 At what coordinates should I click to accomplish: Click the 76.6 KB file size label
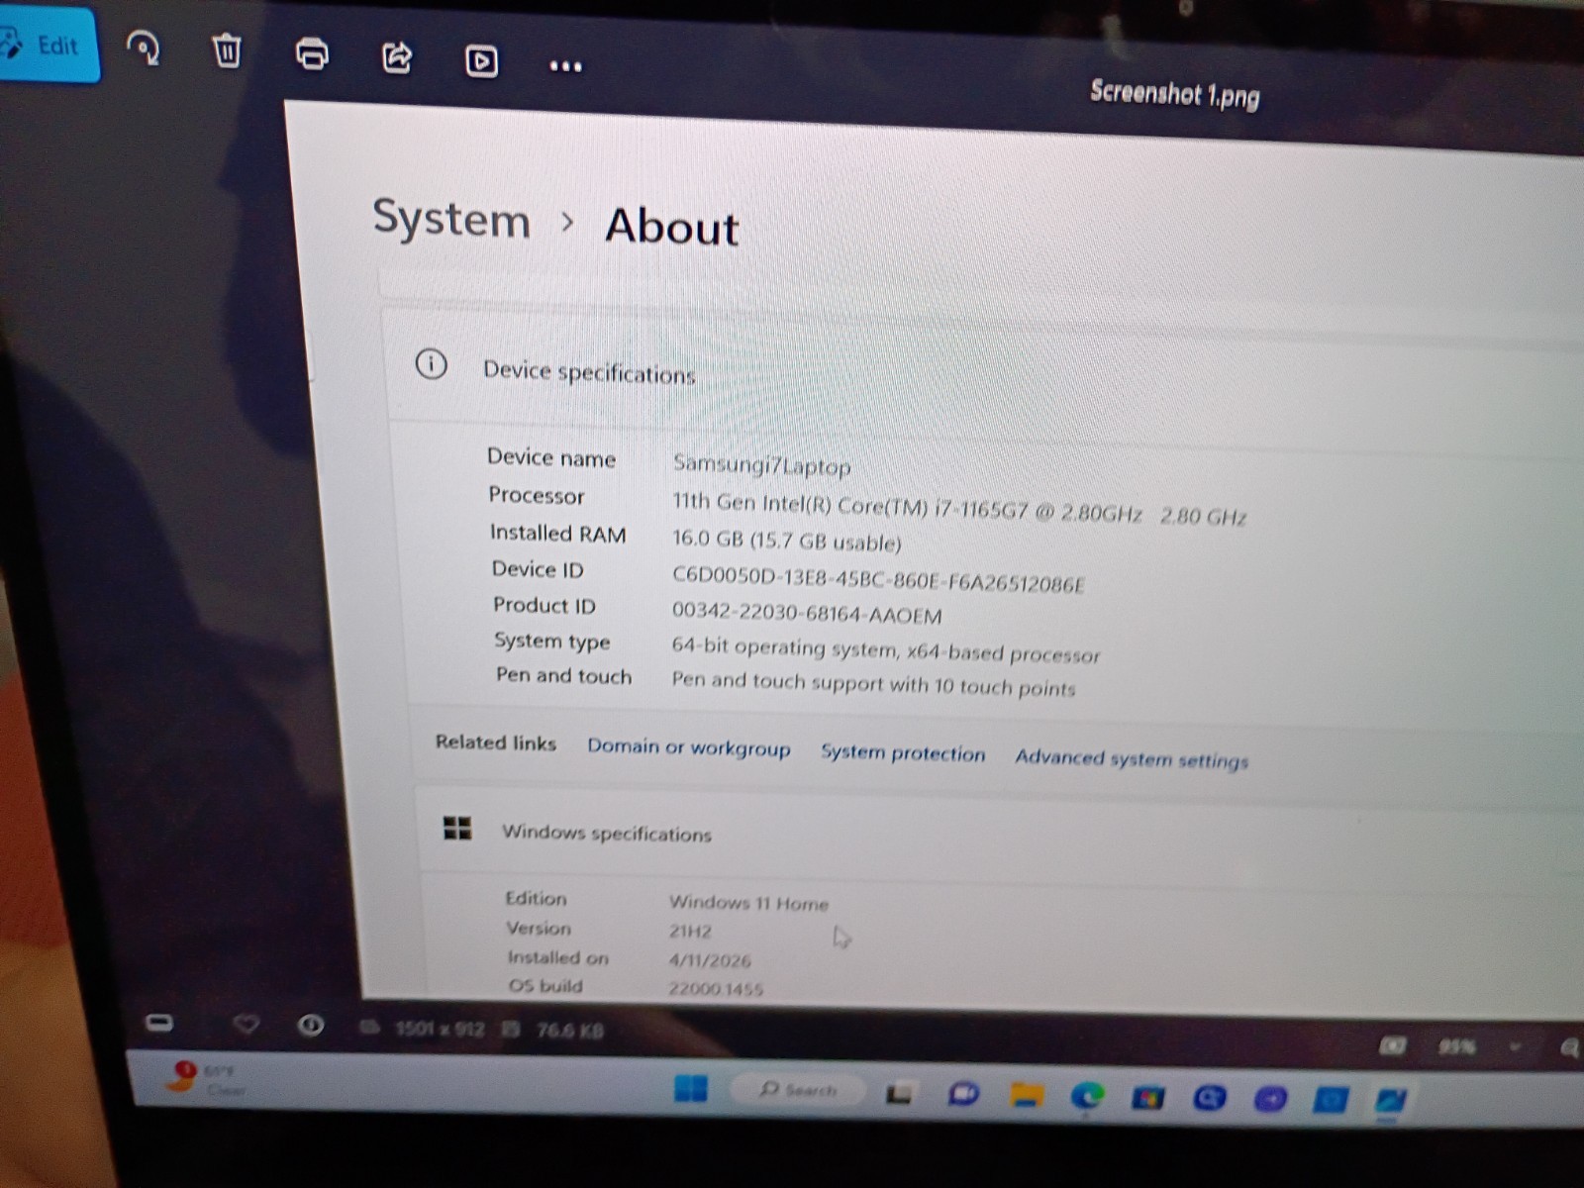(x=570, y=1032)
